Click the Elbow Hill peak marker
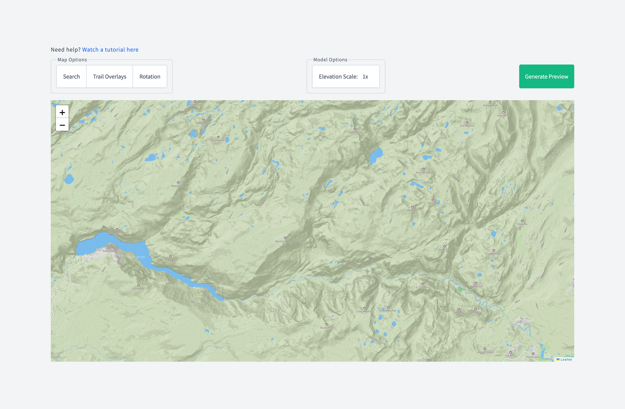Viewport: 625px width, 409px height. (522, 221)
